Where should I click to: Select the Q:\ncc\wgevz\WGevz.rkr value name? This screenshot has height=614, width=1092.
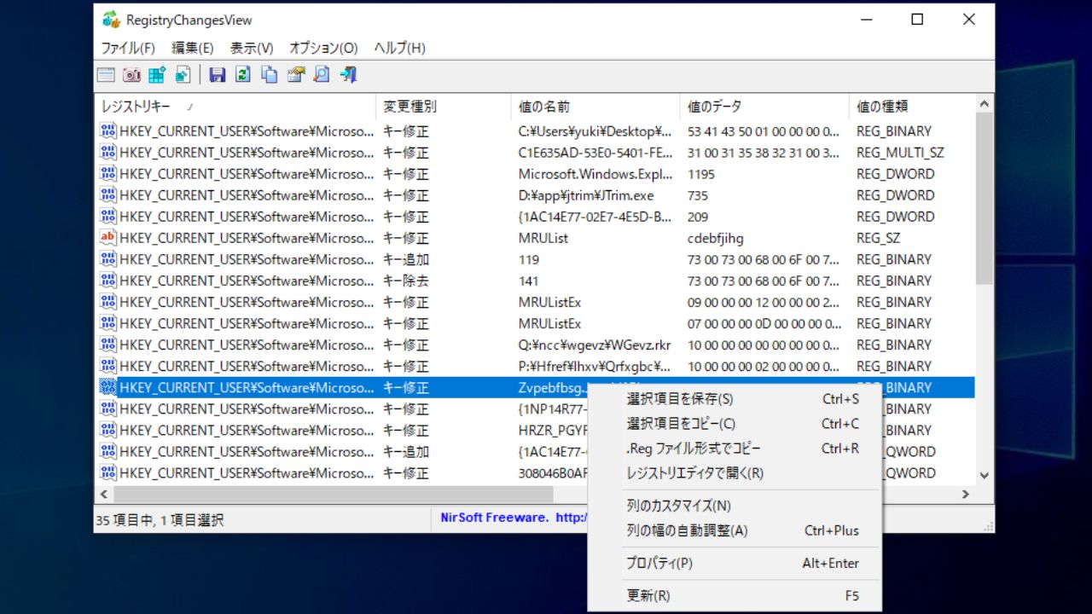[595, 345]
